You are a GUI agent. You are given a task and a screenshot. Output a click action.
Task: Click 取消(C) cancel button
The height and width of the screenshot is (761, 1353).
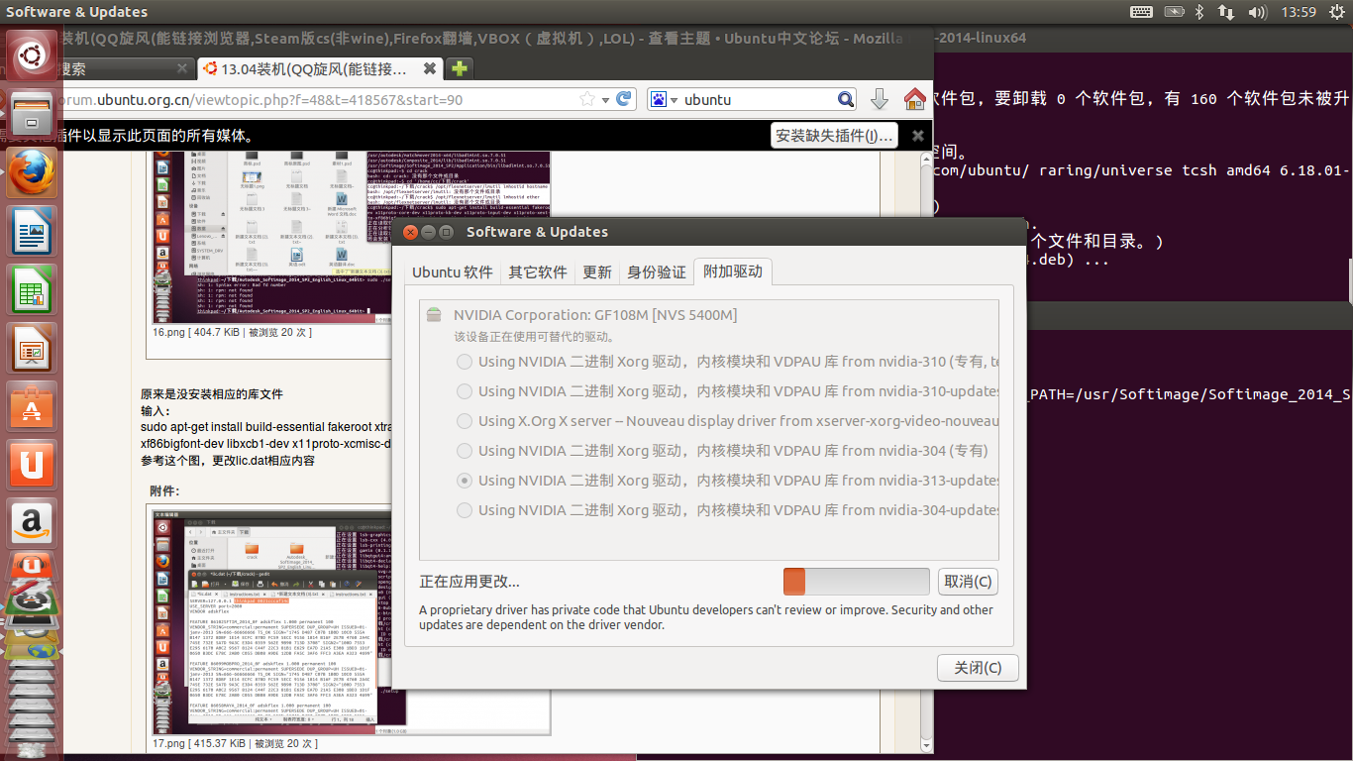pyautogui.click(x=968, y=581)
